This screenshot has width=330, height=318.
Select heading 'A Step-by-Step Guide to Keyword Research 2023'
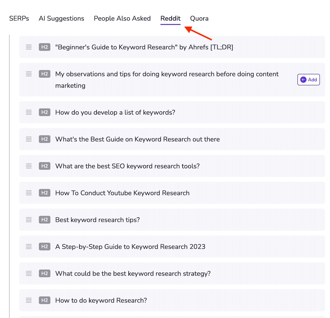click(x=130, y=247)
